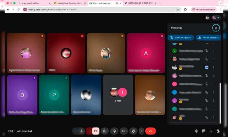This screenshot has height=137, width=228.
Task: Click the Añadir personas button
Action: 208,38
